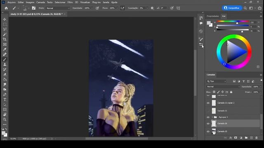Screen dimensions: 264x148
Task: Open the Filtro menu
Action: pos(70,2)
